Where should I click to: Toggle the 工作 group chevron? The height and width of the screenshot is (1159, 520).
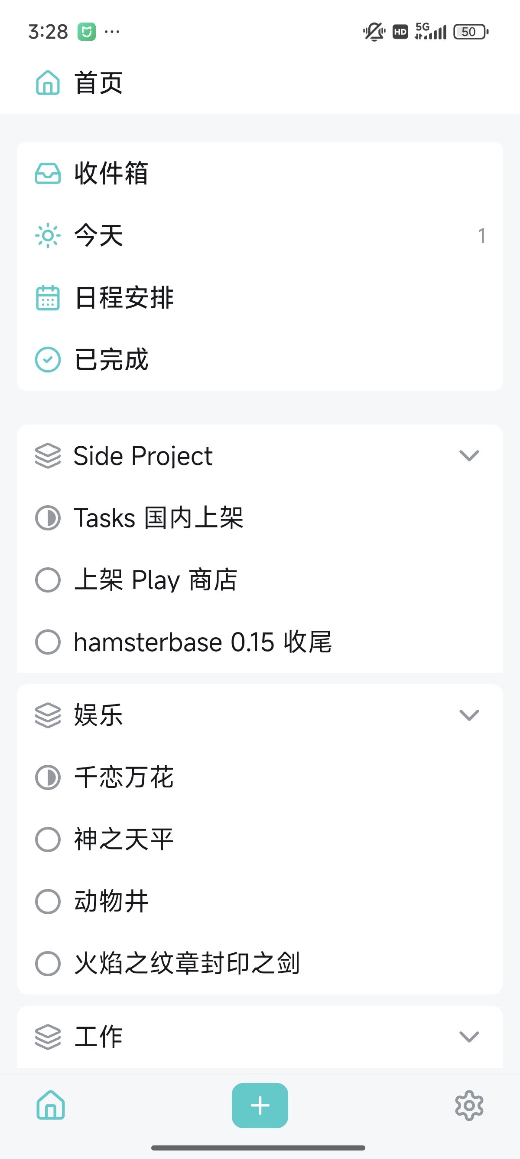(x=469, y=1037)
